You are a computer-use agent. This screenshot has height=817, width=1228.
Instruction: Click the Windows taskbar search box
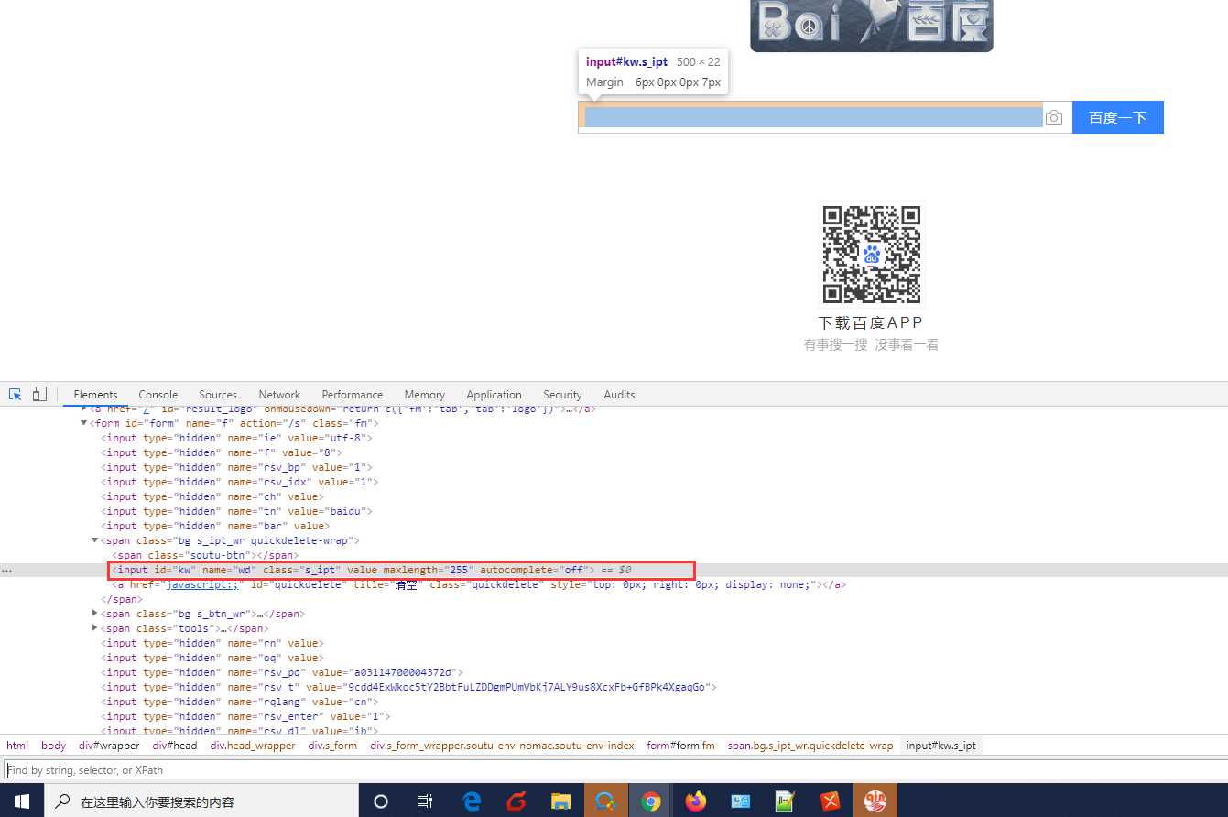201,801
